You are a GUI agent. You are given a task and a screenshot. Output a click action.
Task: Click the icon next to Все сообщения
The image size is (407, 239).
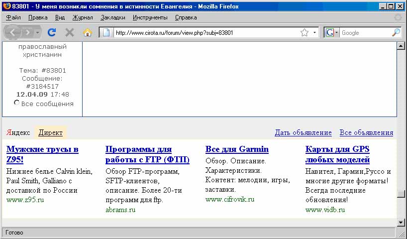click(16, 103)
